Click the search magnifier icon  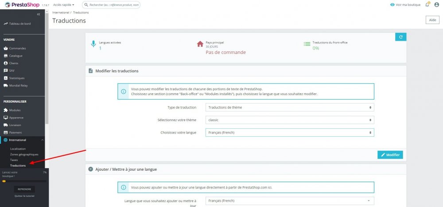[86, 5]
